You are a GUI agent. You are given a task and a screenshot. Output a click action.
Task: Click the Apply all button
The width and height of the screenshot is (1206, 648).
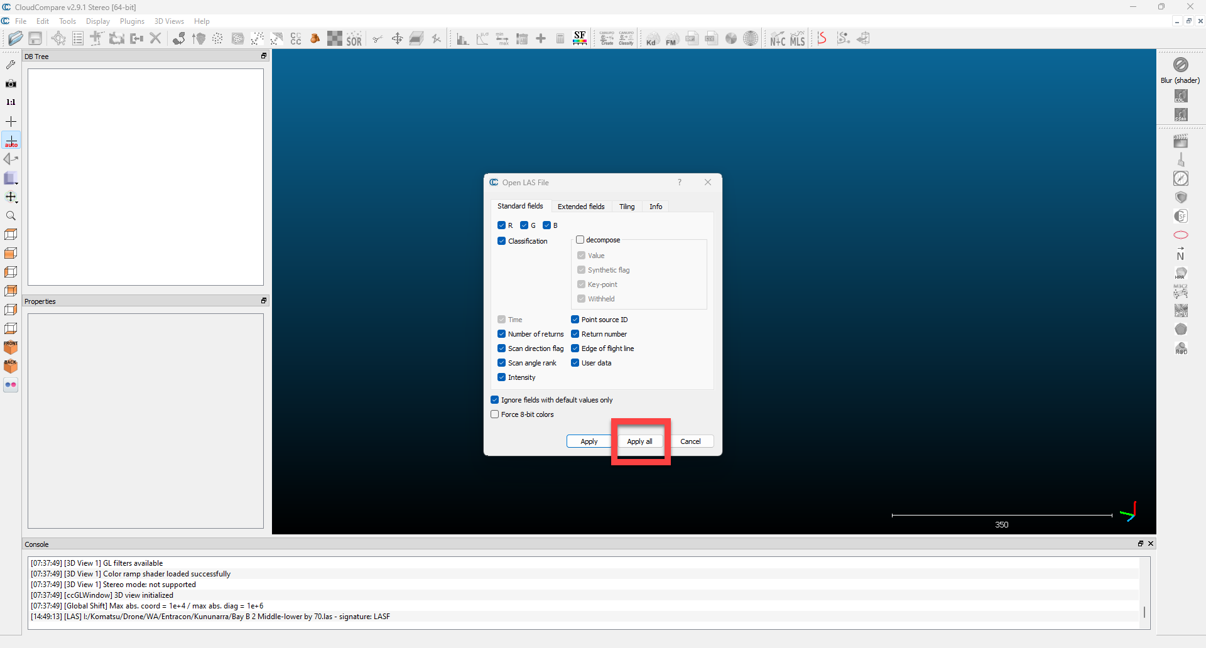[639, 441]
